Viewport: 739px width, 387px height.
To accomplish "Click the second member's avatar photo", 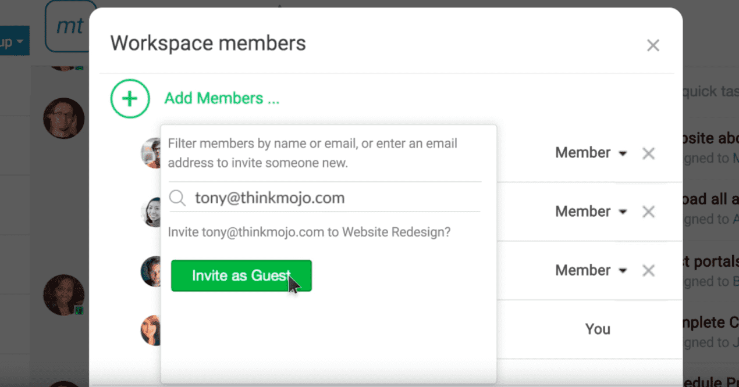I will (151, 213).
